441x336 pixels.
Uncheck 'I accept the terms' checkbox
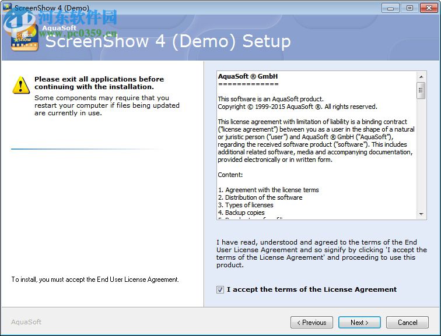click(220, 289)
